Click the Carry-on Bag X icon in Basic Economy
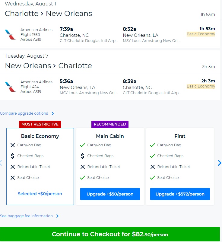Image resolution: width=222 pixels, height=242 pixels. tap(12, 145)
